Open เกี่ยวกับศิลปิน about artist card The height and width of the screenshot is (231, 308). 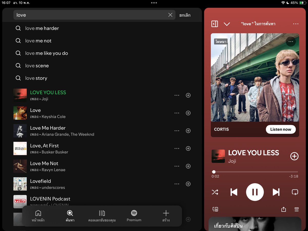click(x=255, y=224)
